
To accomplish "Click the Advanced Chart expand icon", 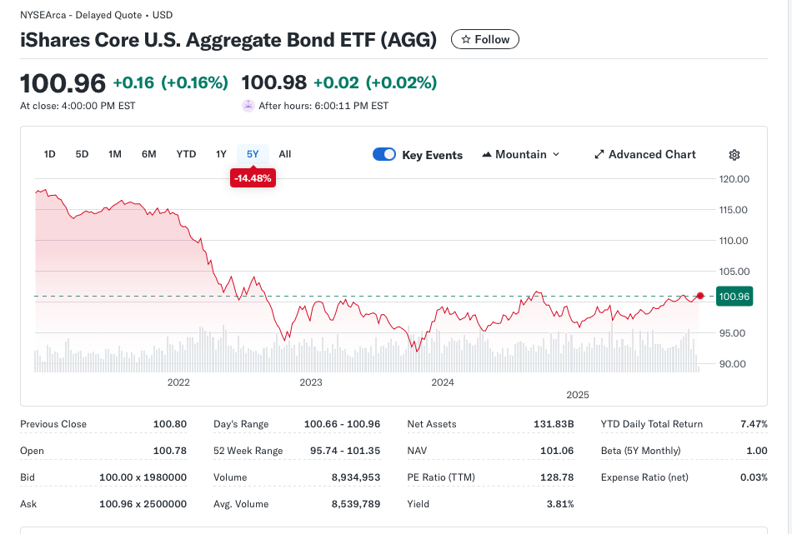I will click(599, 155).
